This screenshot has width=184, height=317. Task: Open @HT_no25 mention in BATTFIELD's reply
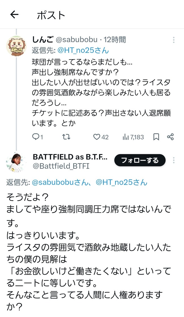(121, 182)
